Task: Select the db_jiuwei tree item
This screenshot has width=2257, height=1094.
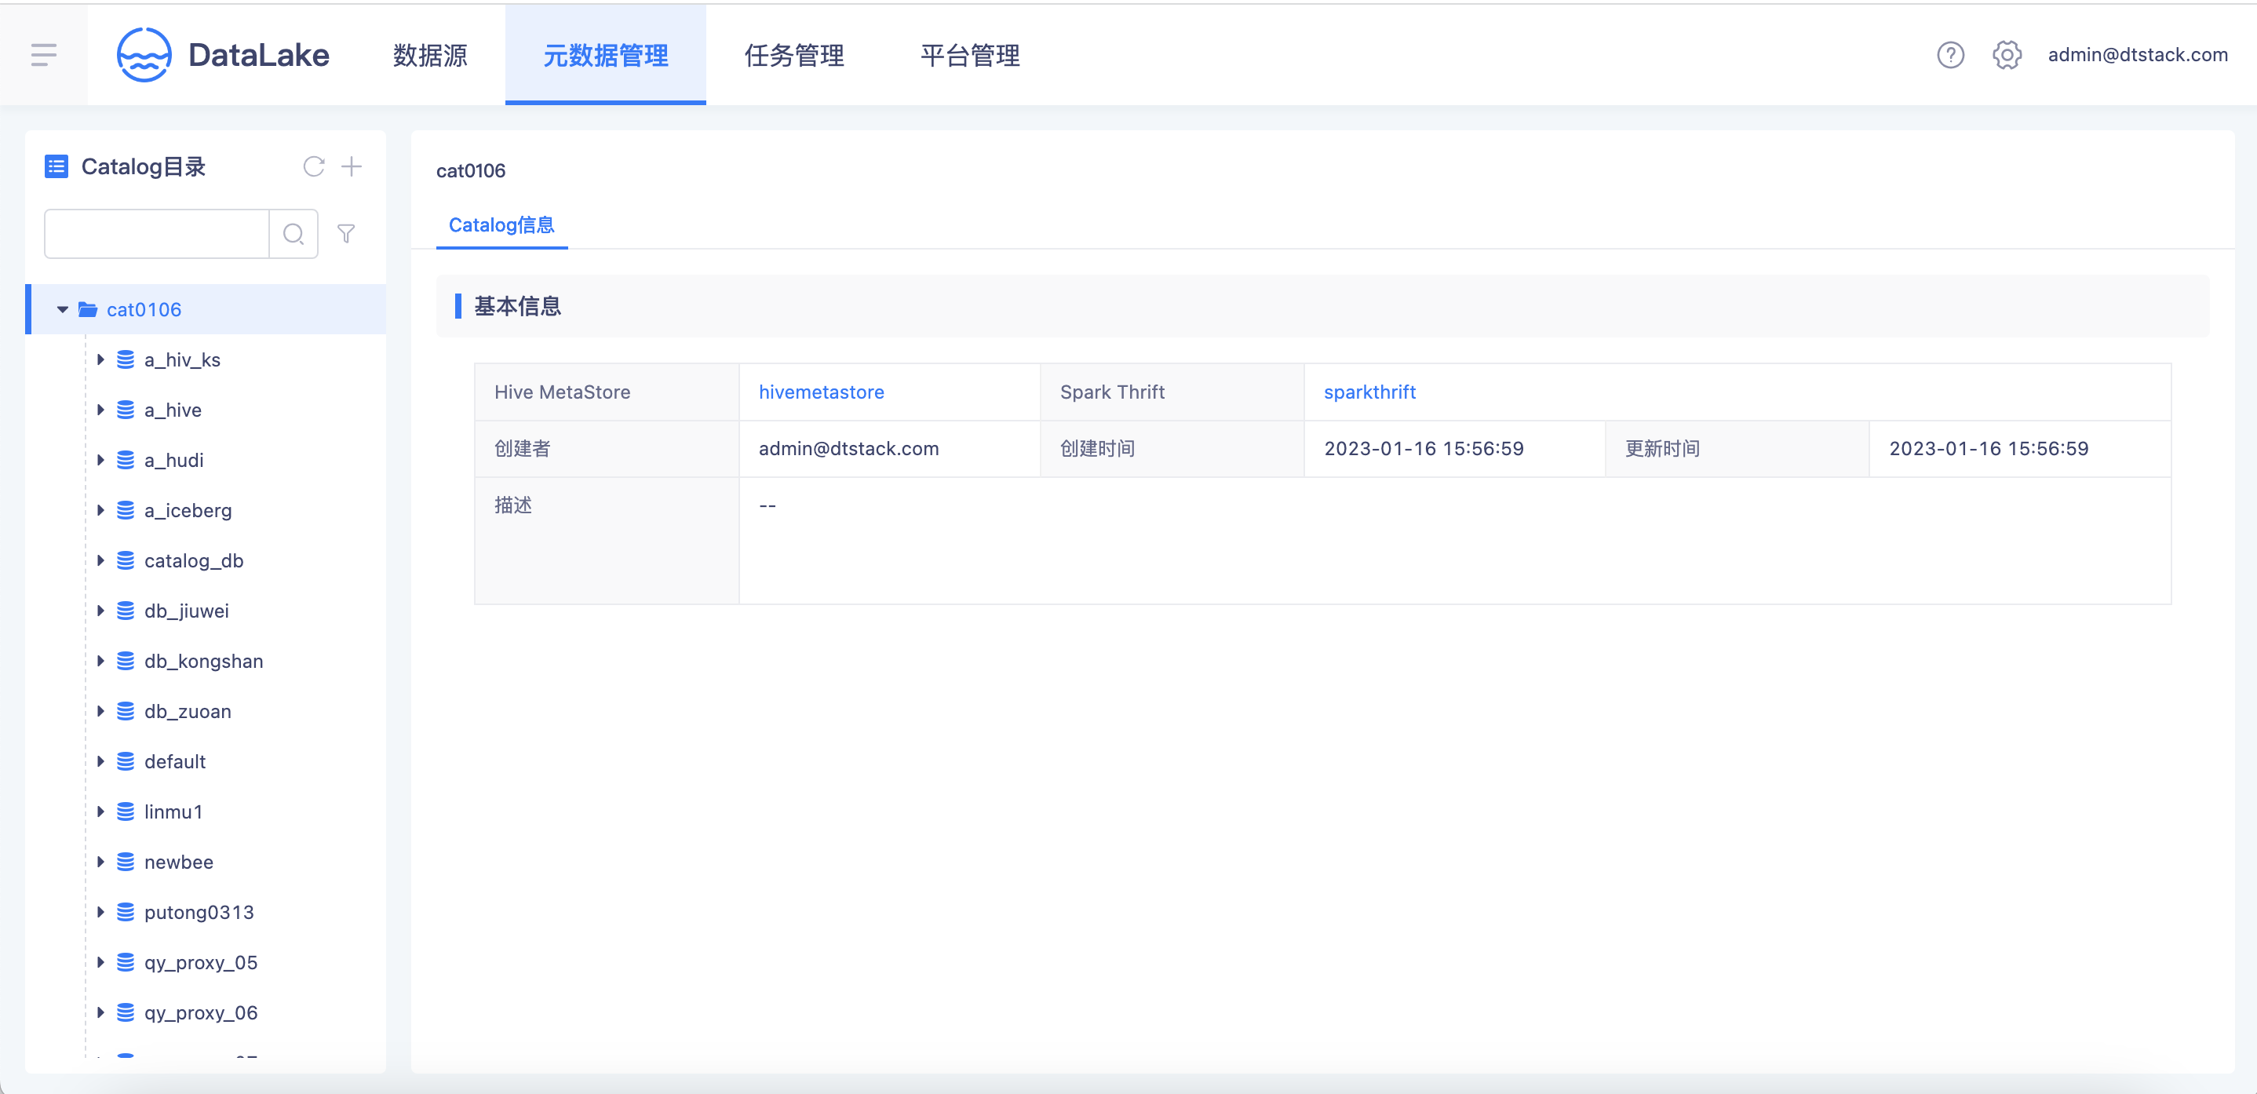Action: coord(187,611)
